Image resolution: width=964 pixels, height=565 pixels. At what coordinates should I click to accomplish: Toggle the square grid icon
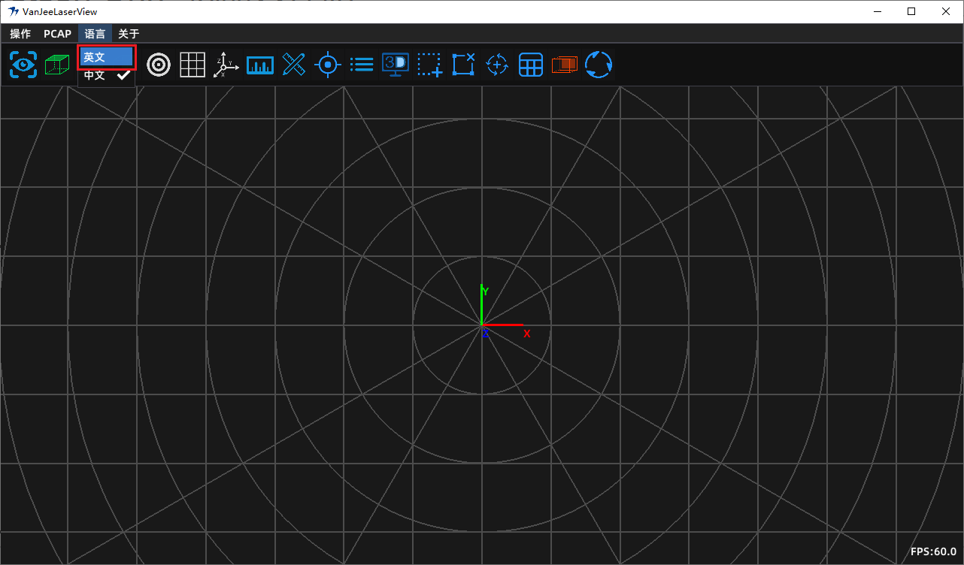click(192, 65)
